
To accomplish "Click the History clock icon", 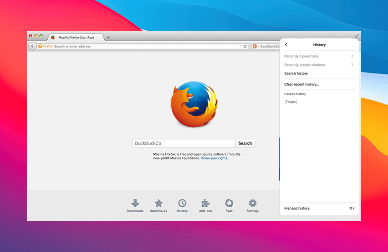I will click(x=182, y=203).
